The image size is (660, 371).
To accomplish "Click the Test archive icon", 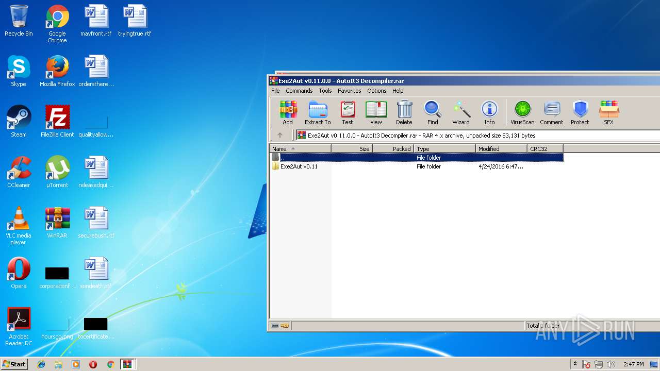I will [348, 113].
